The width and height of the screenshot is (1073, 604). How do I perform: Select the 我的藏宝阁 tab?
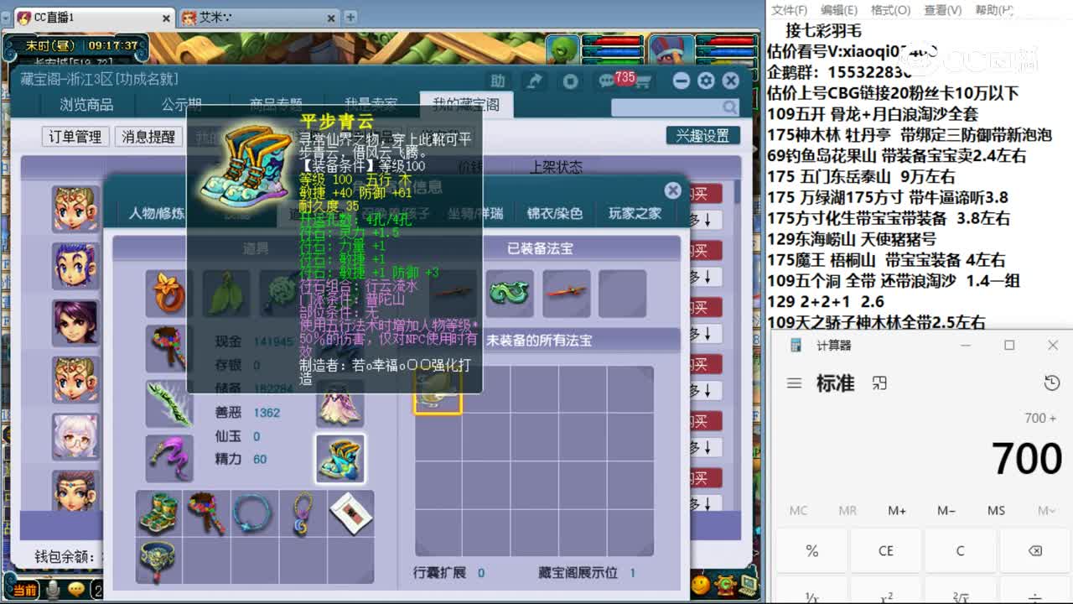tap(466, 105)
